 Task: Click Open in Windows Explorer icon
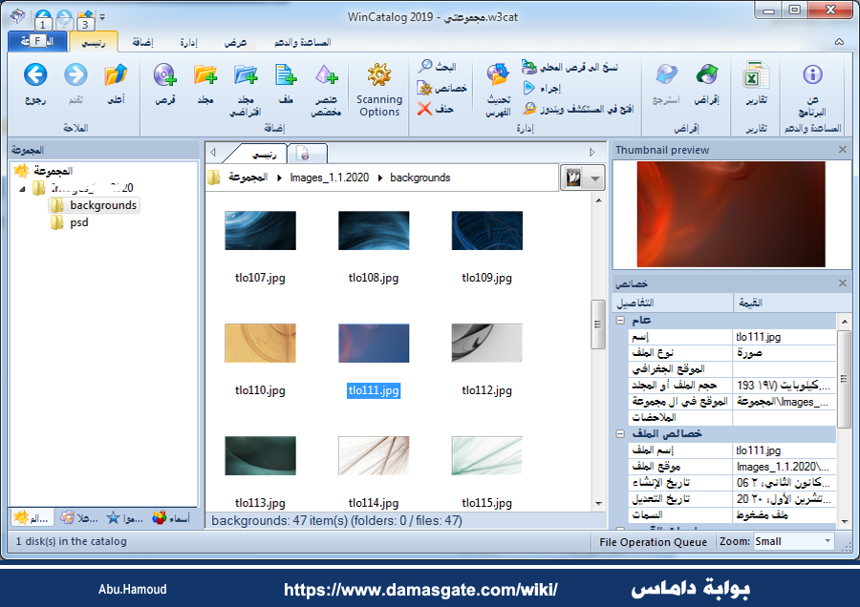pos(528,109)
